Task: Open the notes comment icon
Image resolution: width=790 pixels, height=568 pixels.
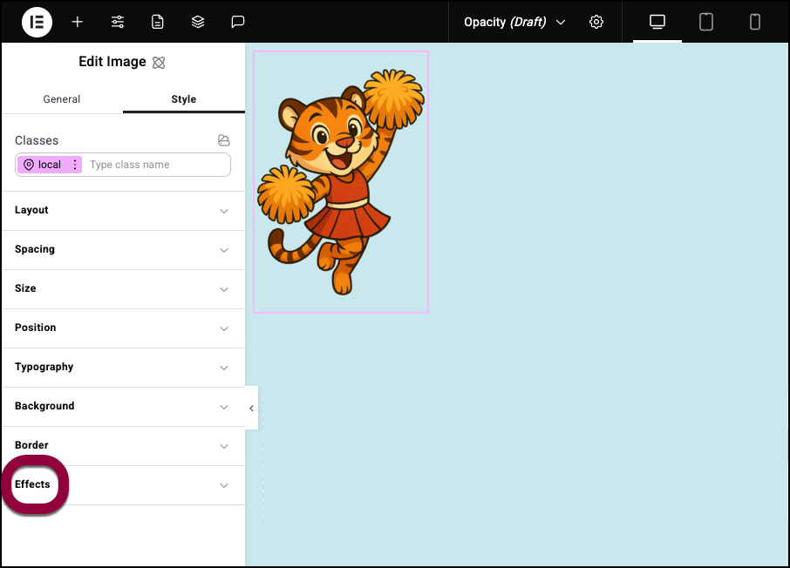Action: pos(238,22)
